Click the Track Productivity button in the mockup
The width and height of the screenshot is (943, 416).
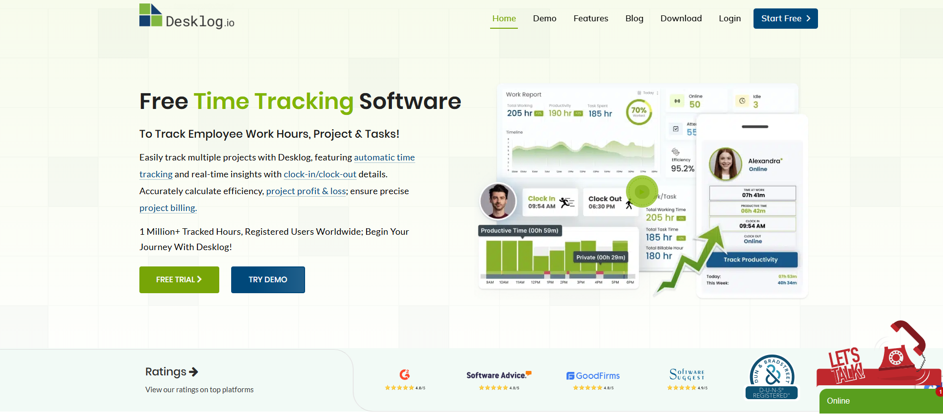751,260
